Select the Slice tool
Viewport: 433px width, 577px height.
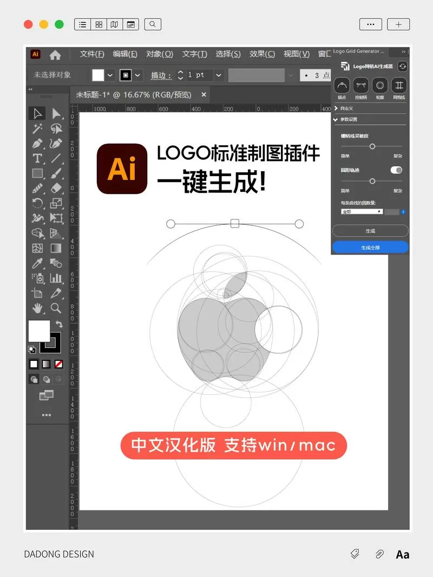(x=56, y=293)
